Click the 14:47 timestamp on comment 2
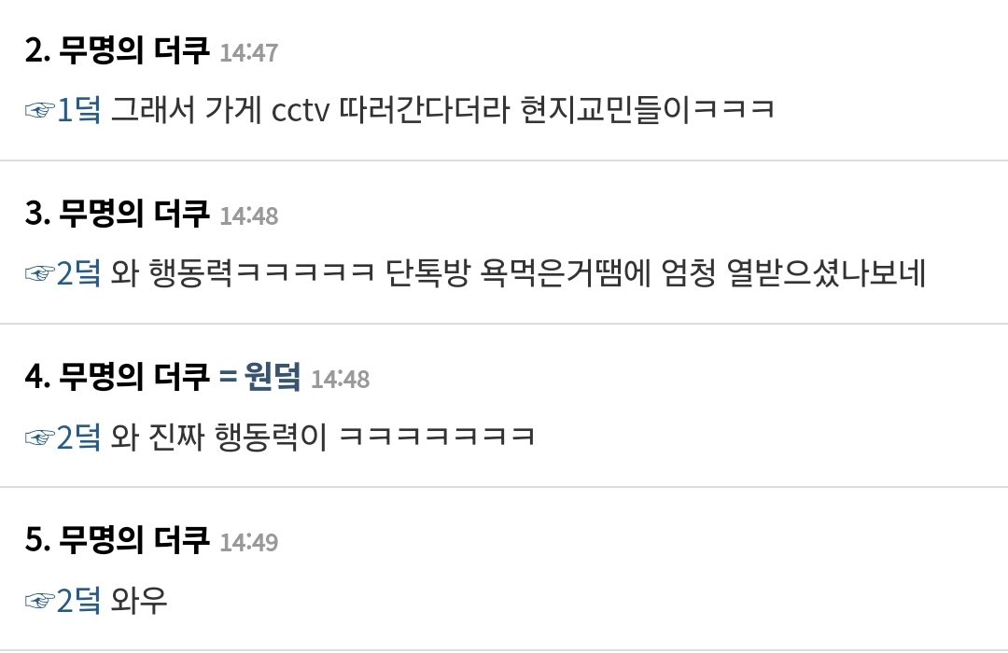This screenshot has width=1008, height=653. coord(249,52)
